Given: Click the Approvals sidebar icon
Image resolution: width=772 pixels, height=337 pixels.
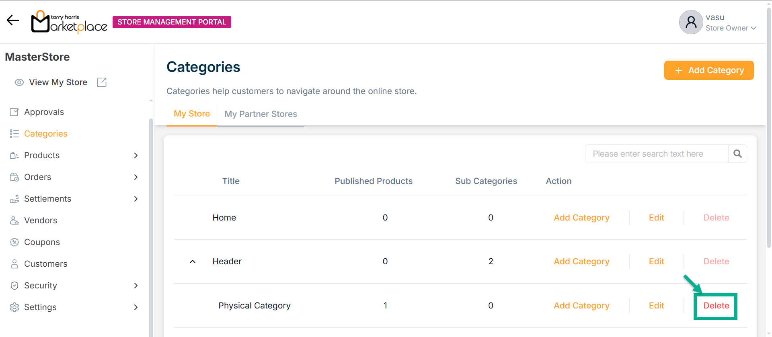Looking at the screenshot, I should [x=14, y=112].
